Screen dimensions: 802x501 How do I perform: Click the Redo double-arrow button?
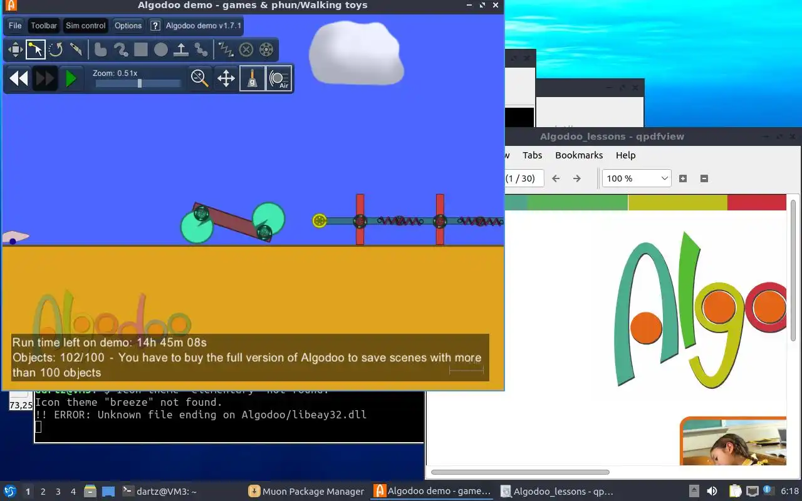coord(44,78)
